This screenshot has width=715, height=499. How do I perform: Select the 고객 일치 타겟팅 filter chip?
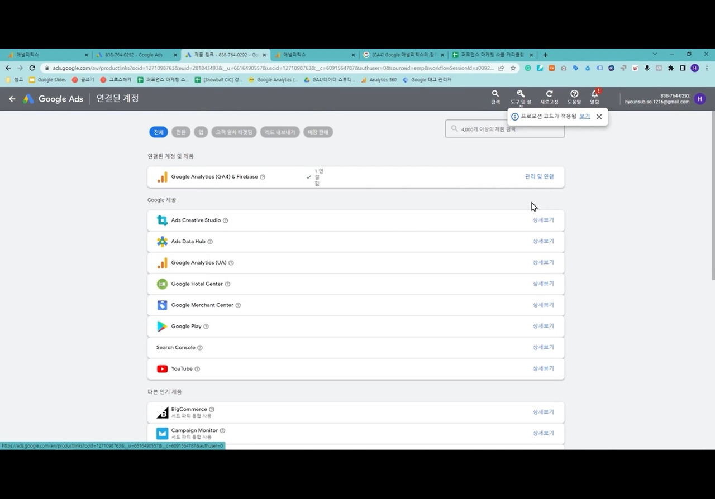(234, 132)
